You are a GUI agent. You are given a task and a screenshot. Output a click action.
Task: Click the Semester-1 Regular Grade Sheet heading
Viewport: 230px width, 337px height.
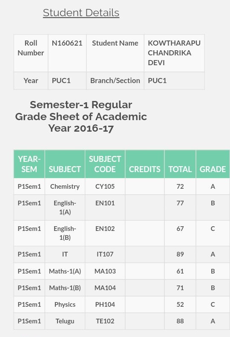(81, 116)
